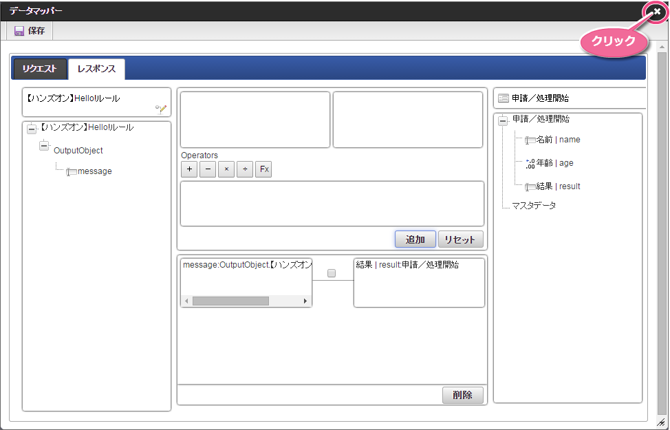Click the left arrow of mapping scrollbar
This screenshot has width=670, height=430.
186,301
